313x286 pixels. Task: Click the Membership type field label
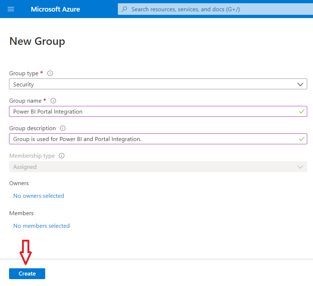tap(32, 156)
